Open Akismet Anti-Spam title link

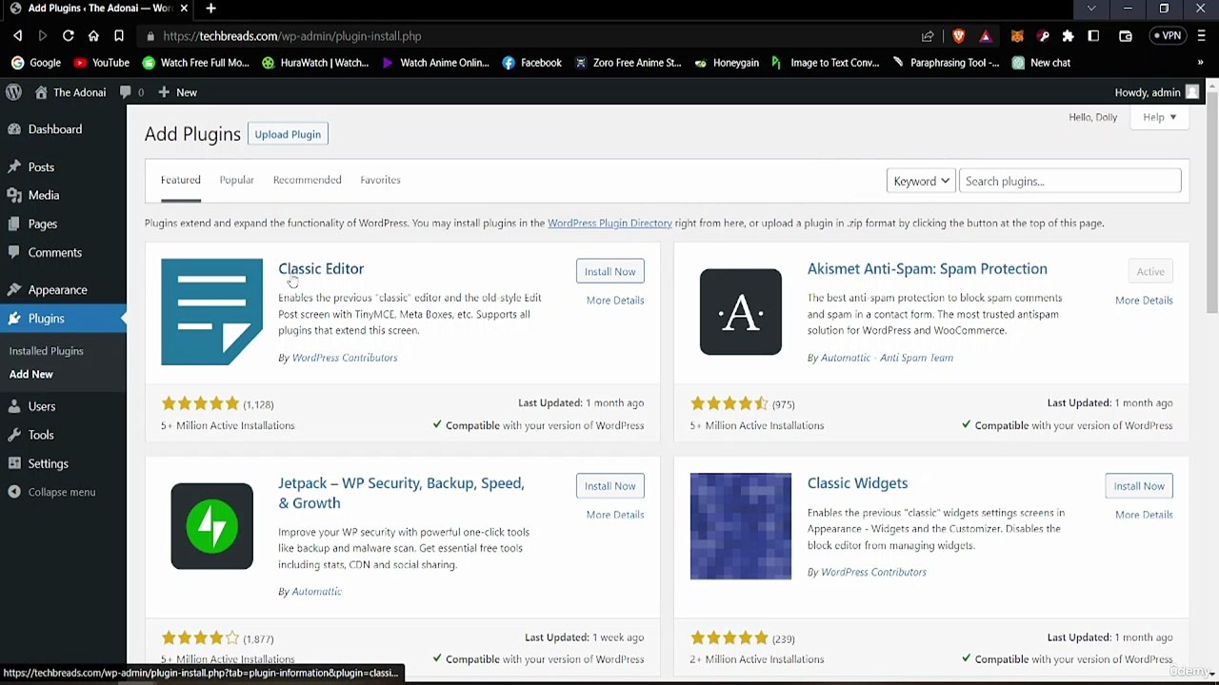pyautogui.click(x=927, y=268)
